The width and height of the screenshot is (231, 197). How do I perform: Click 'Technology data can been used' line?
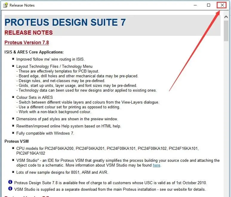click(x=87, y=90)
